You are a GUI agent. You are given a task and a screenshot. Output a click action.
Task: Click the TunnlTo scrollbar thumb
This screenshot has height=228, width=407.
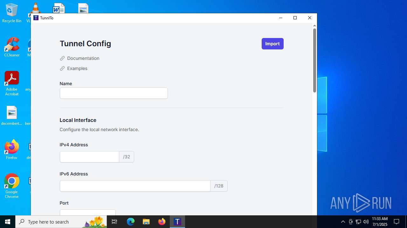tap(314, 60)
